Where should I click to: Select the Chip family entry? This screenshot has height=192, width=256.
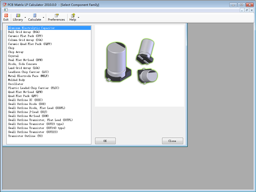[49, 48]
